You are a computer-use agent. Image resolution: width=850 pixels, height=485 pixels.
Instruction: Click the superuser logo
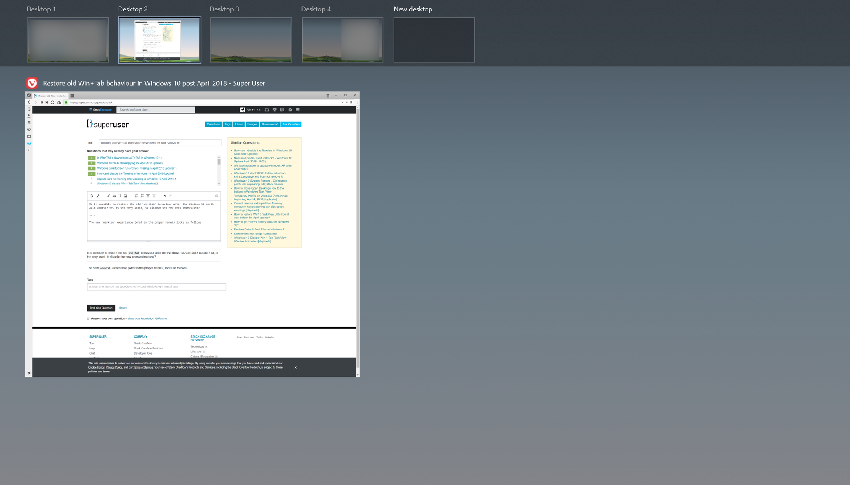click(x=108, y=124)
